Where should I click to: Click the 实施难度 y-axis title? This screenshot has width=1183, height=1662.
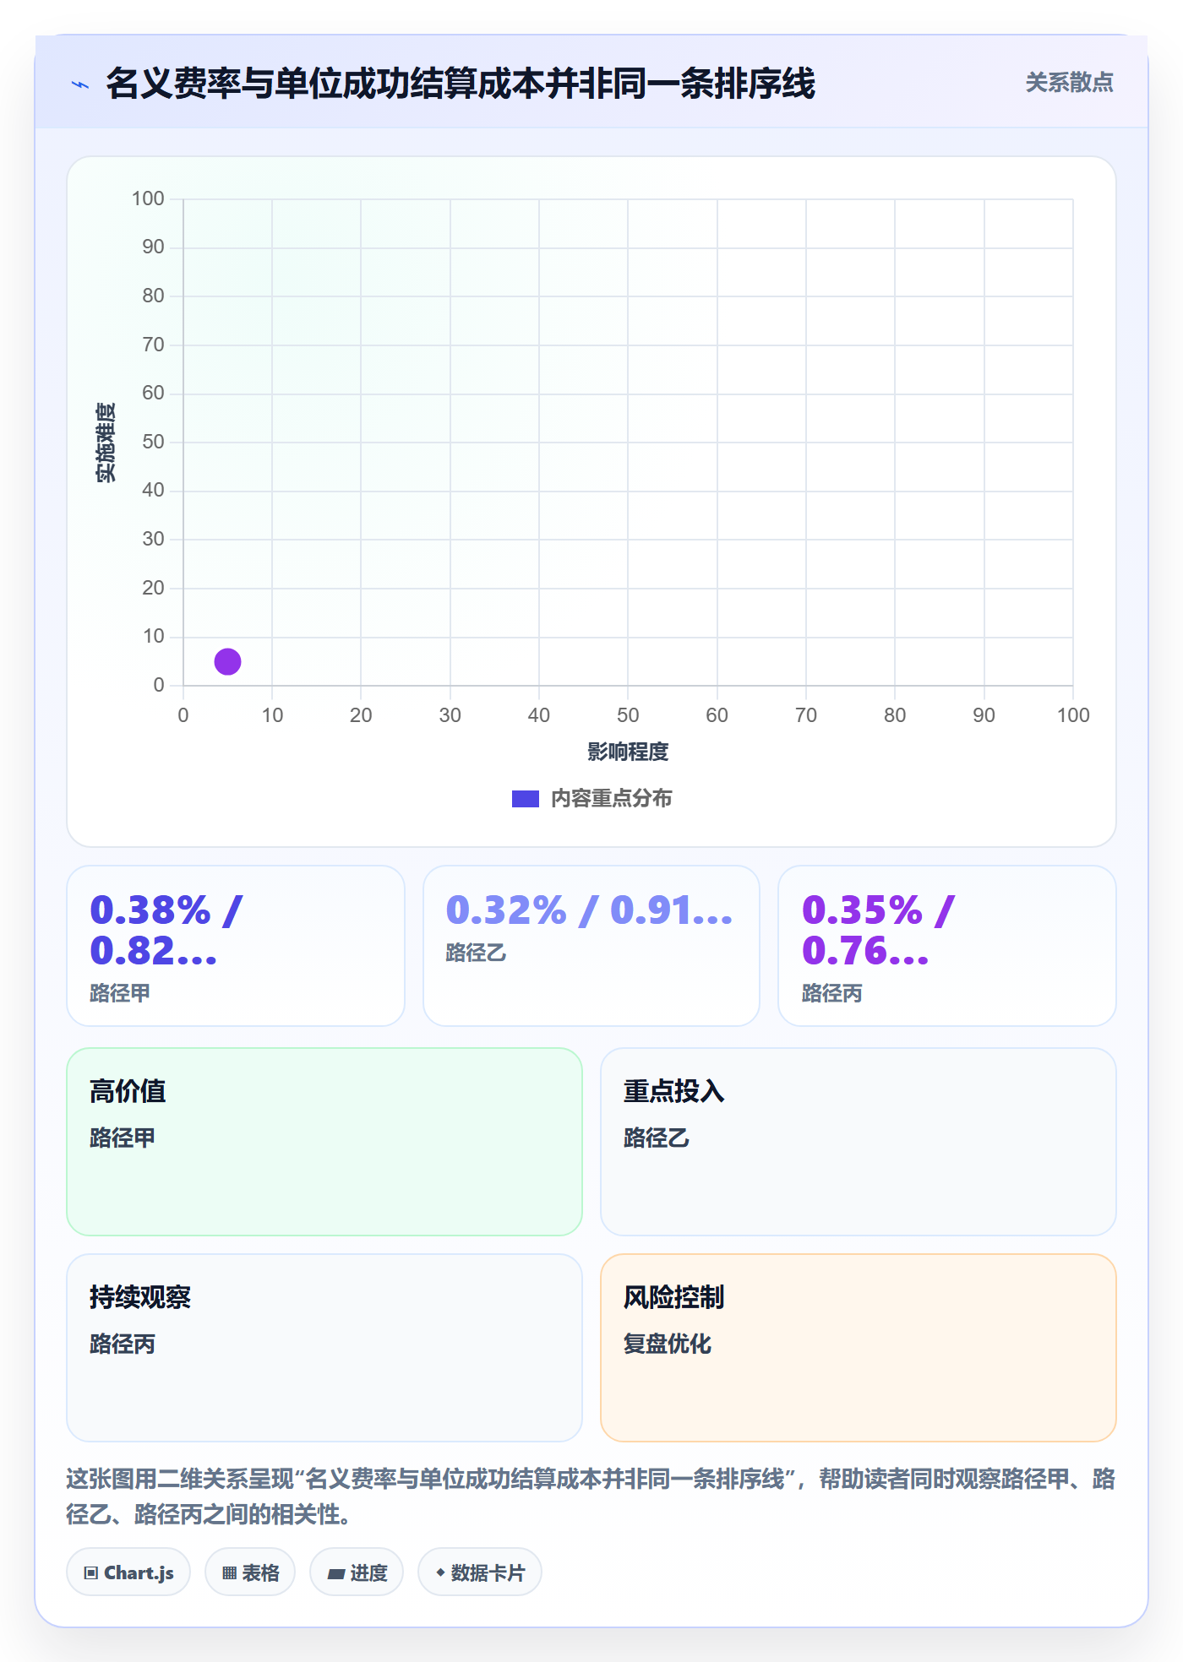click(106, 443)
